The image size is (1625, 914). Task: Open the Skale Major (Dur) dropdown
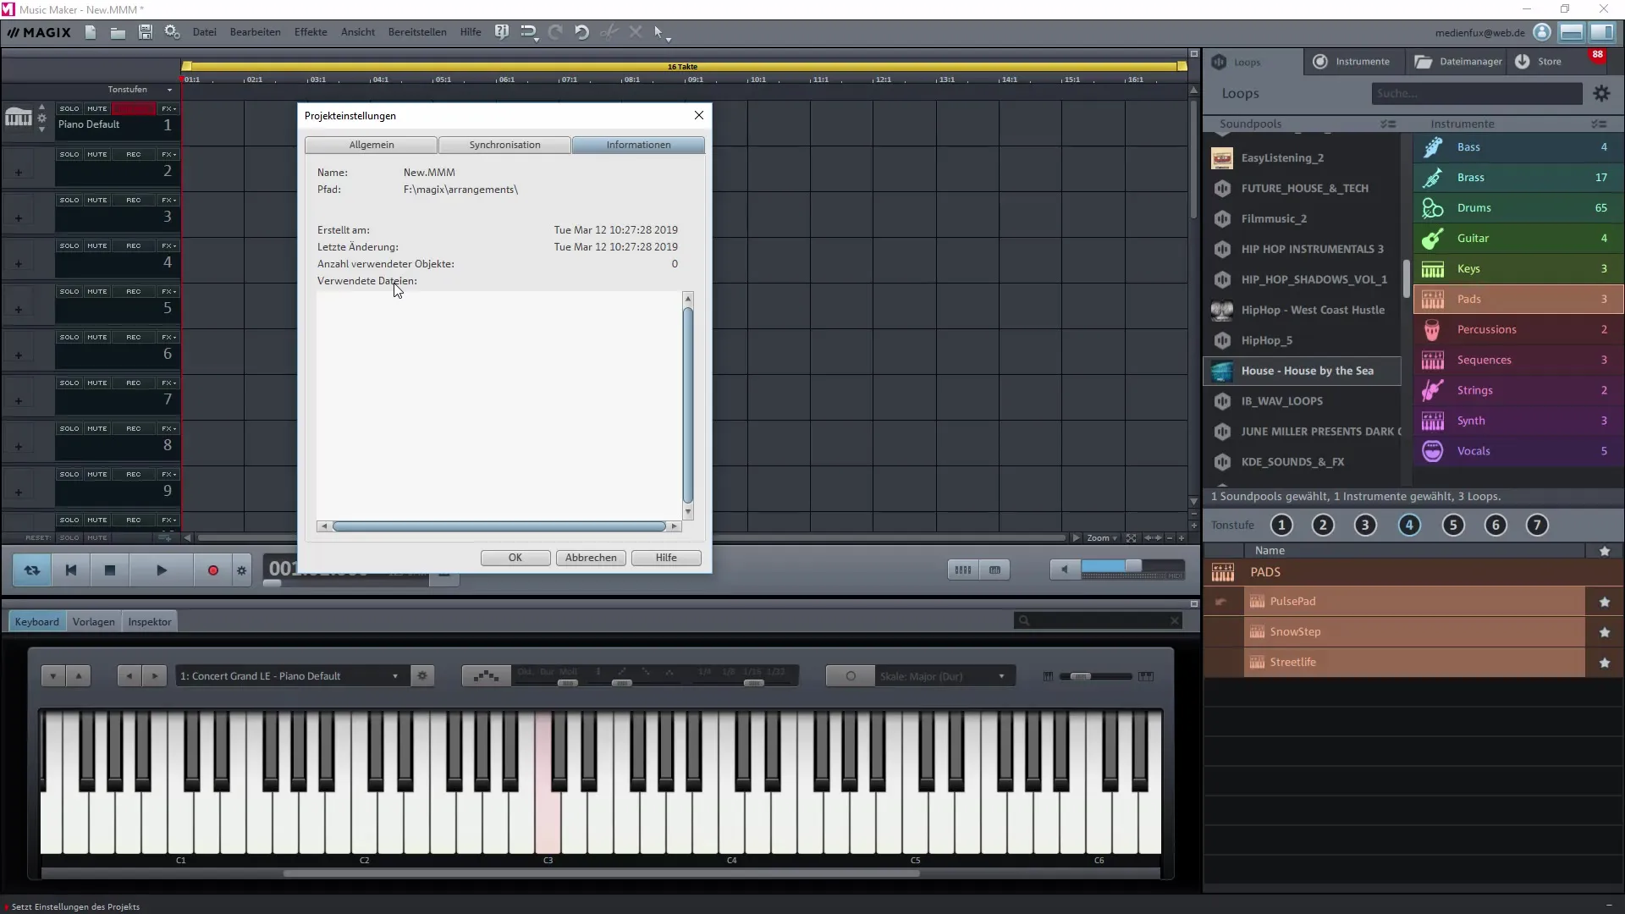(1001, 676)
